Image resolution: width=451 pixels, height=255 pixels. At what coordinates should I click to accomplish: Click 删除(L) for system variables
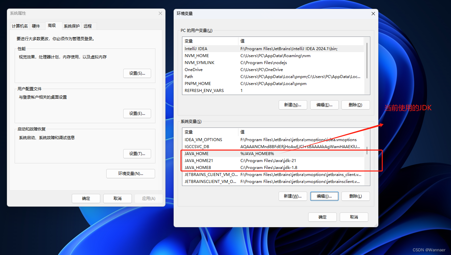[355, 196]
